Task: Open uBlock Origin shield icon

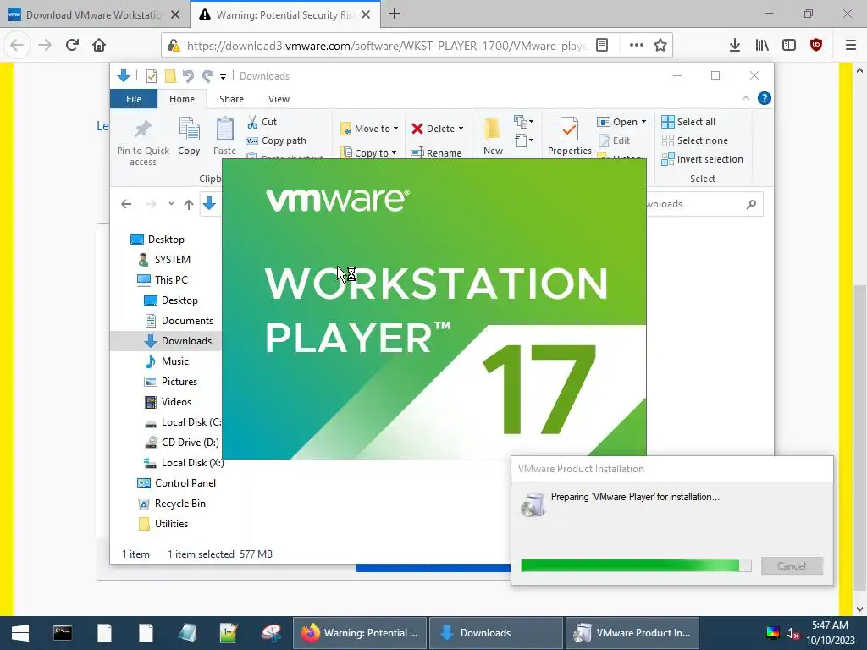Action: point(816,46)
